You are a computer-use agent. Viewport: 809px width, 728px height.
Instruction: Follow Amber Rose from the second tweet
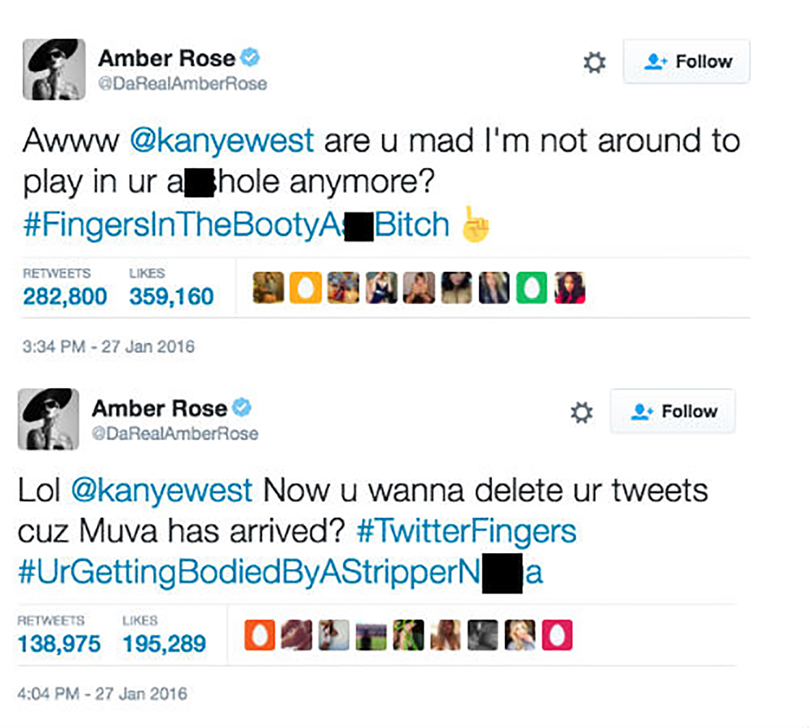coord(672,411)
